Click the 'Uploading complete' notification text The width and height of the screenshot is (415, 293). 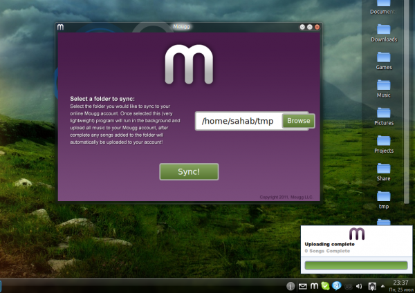(x=329, y=244)
